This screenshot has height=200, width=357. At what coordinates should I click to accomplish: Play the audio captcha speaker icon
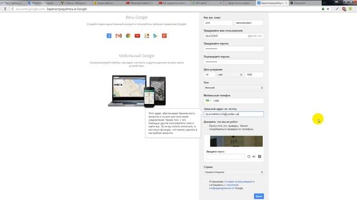[x=254, y=157]
